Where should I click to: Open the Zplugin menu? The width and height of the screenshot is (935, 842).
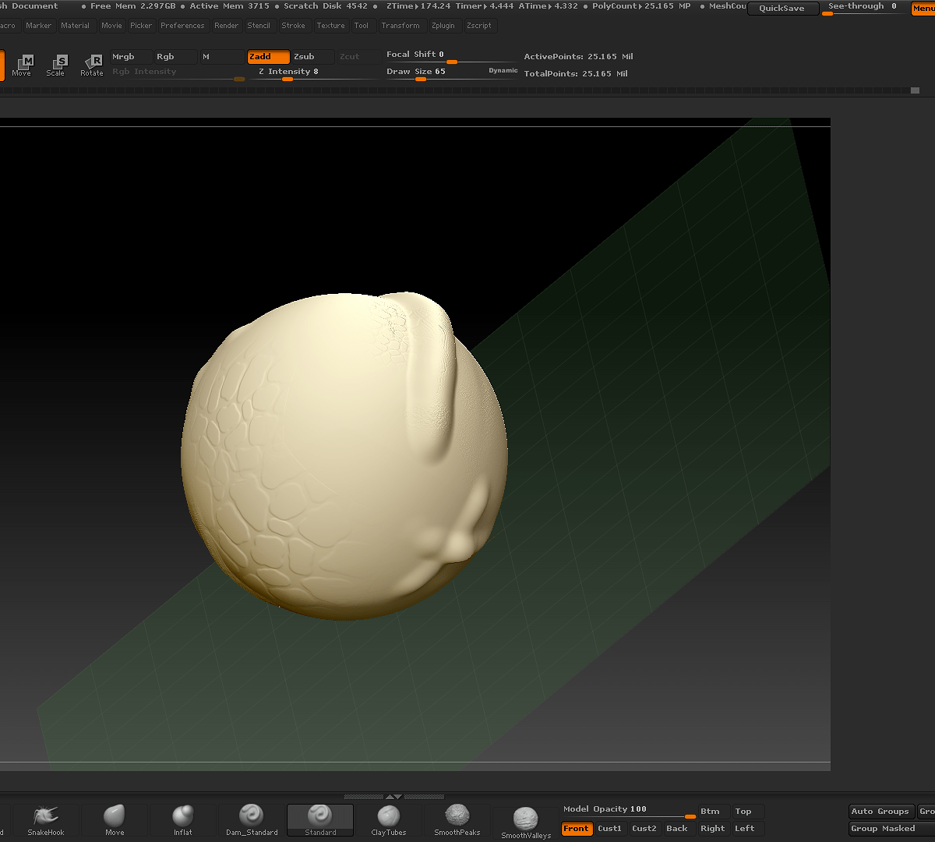click(443, 26)
